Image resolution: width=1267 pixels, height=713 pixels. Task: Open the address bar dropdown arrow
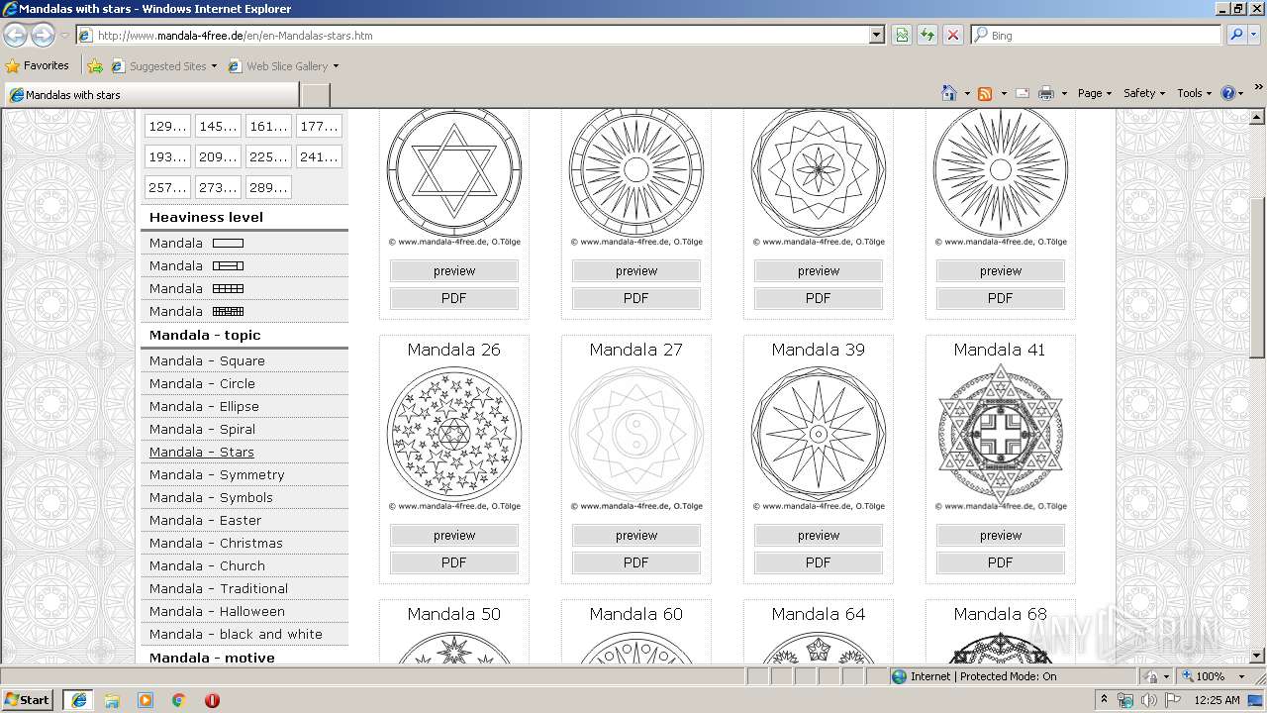click(877, 35)
